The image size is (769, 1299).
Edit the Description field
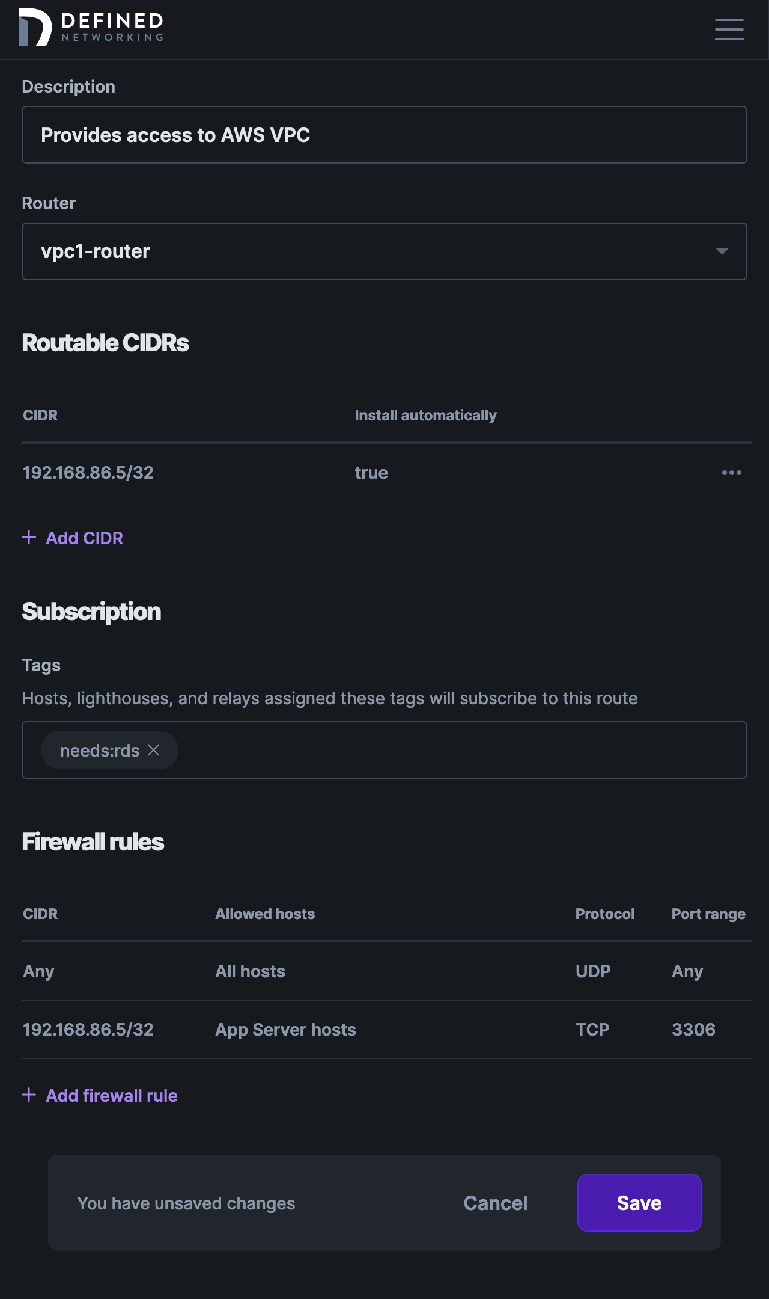tap(384, 134)
